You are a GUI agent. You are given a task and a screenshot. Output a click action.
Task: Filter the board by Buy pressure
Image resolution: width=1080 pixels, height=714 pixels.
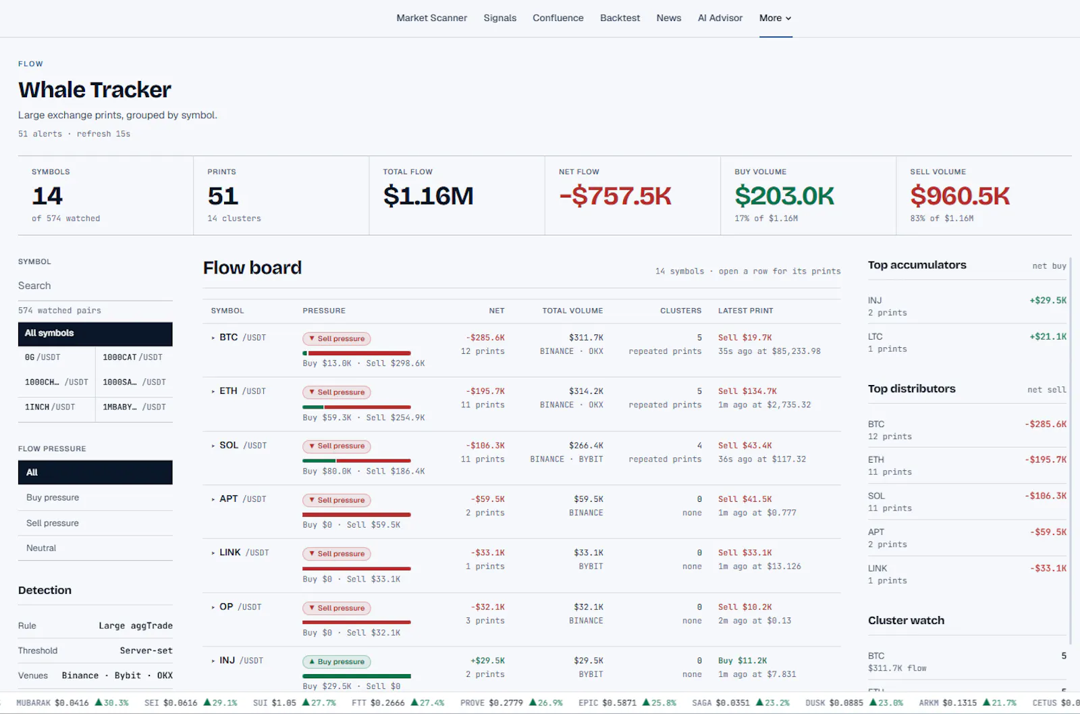coord(95,498)
